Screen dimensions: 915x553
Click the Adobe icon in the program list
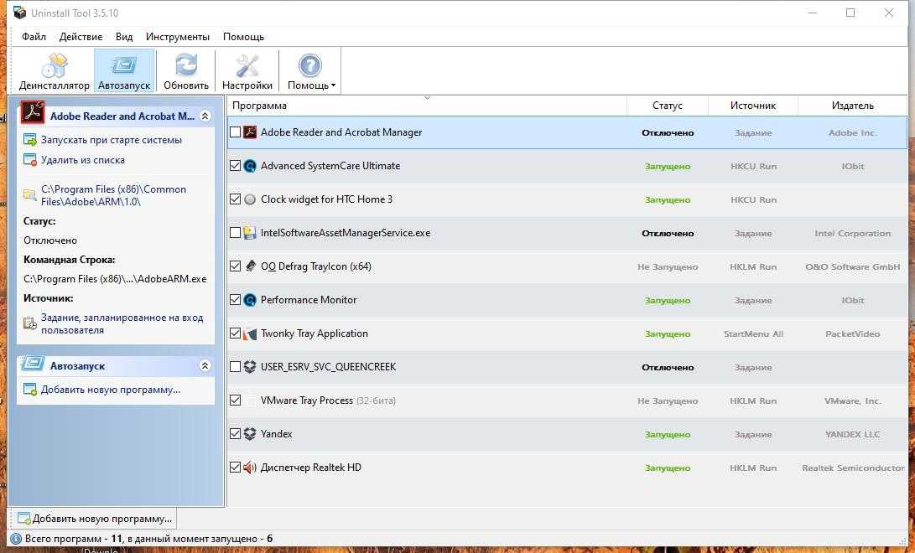tap(250, 132)
